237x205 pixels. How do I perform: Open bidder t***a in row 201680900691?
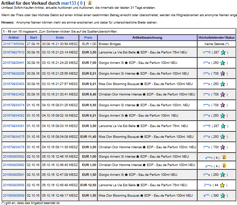click(x=207, y=174)
